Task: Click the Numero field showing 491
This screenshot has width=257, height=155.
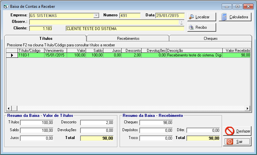Action: [x=129, y=16]
